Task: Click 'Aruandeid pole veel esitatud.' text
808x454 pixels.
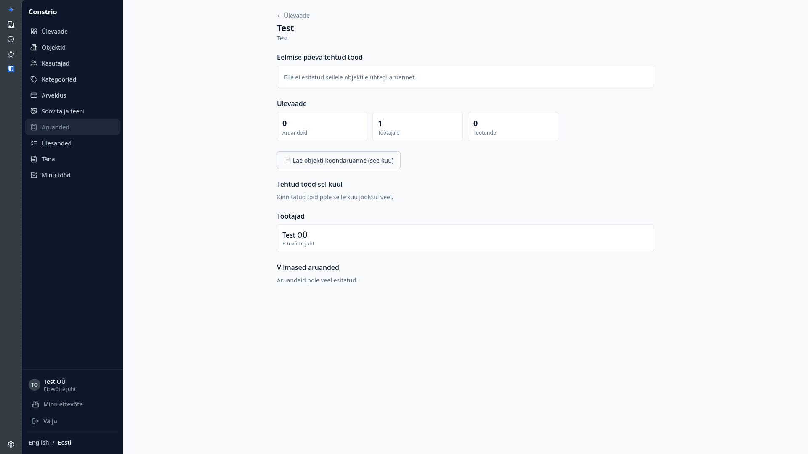Action: point(317,280)
